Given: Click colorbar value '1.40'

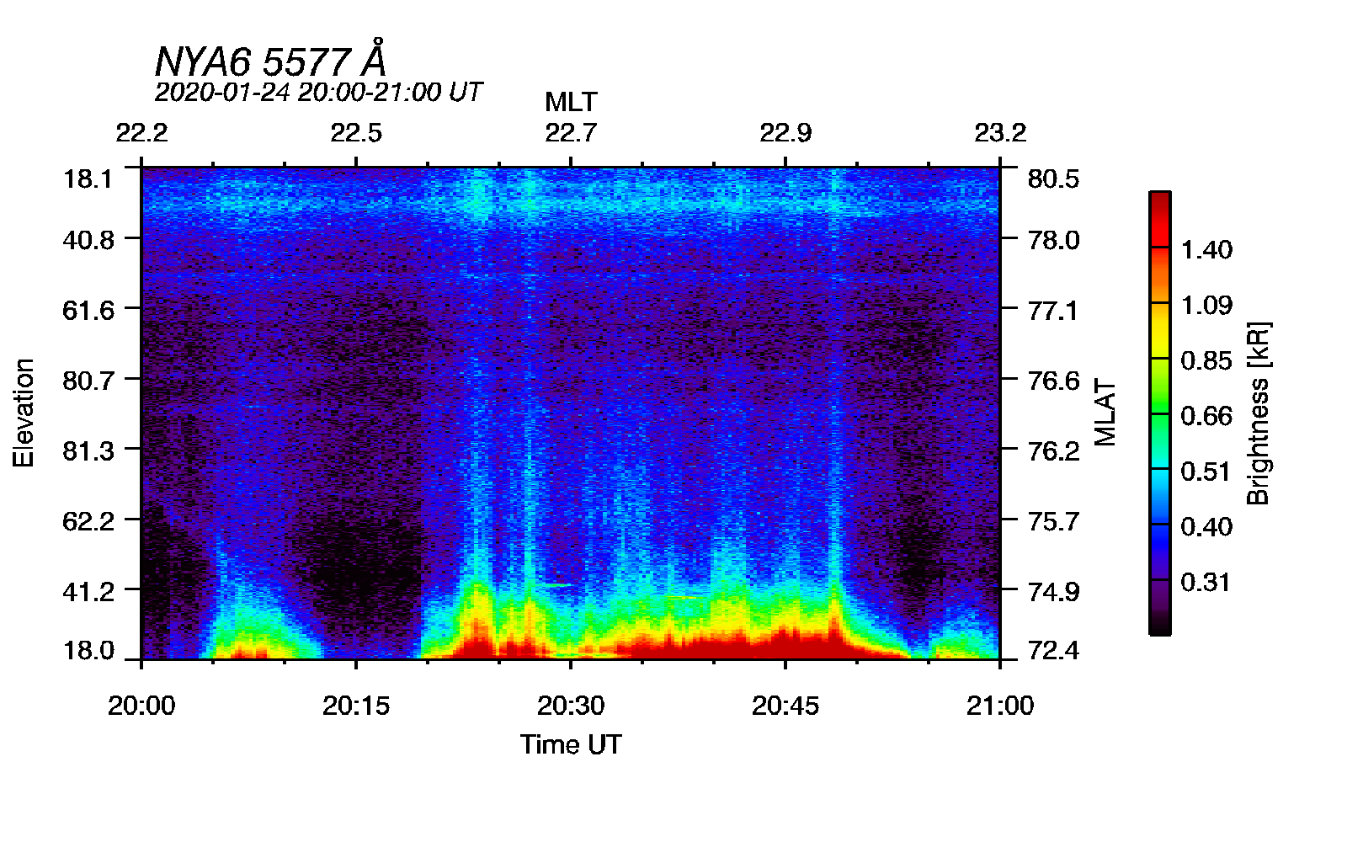Looking at the screenshot, I should (1206, 249).
